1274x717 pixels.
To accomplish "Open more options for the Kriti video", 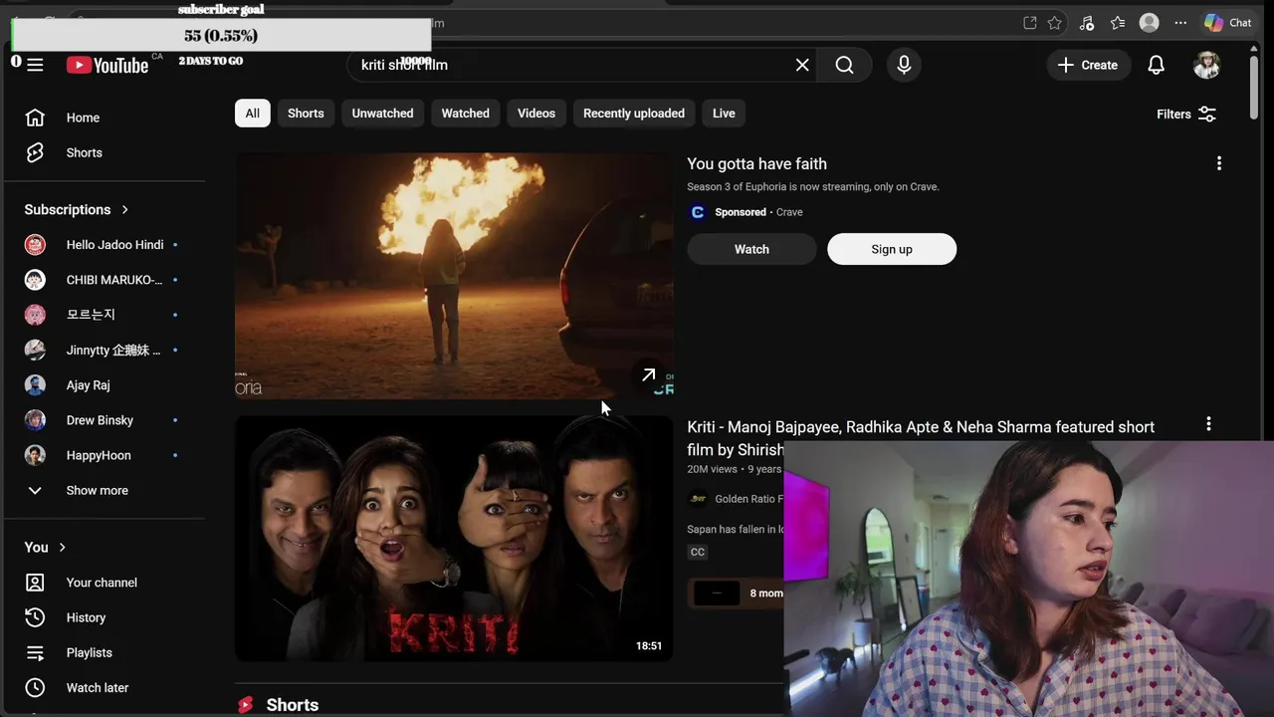I will (x=1208, y=424).
